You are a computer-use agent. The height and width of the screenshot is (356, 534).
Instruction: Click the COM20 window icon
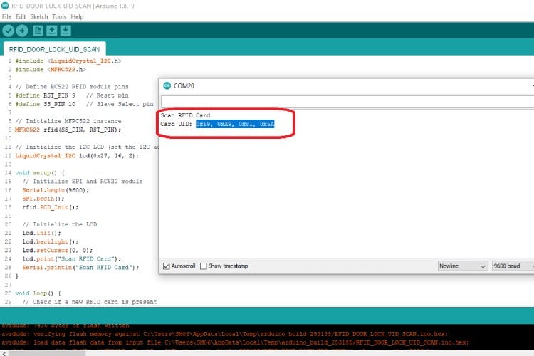pos(167,85)
